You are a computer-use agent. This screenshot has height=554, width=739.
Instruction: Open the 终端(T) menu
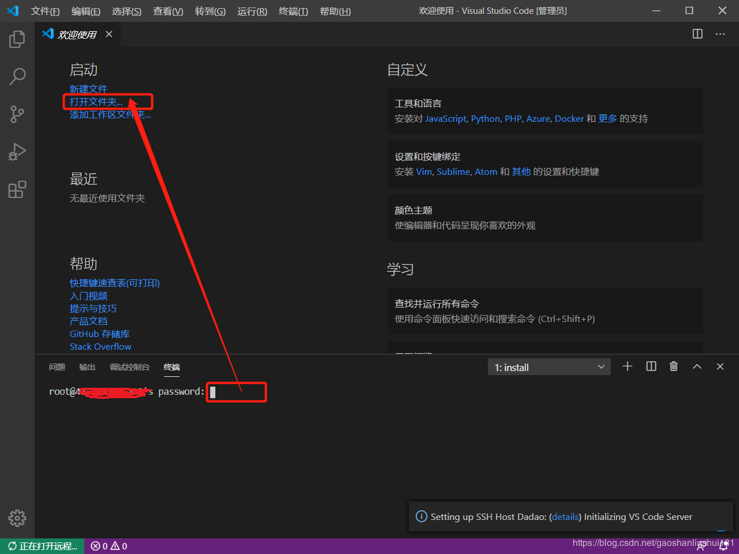[x=293, y=12]
